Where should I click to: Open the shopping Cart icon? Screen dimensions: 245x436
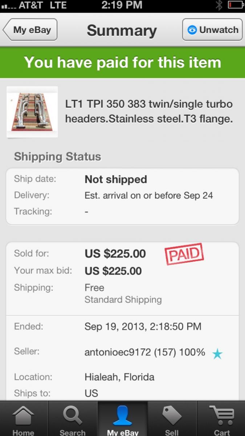[x=221, y=416]
